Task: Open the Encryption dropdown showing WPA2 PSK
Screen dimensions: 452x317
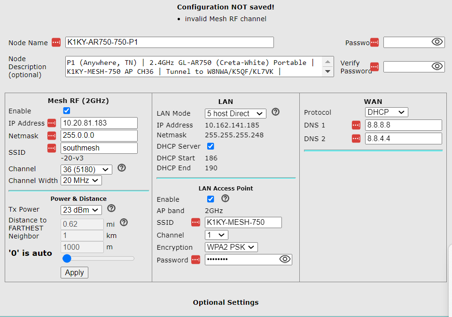Action: [x=230, y=247]
